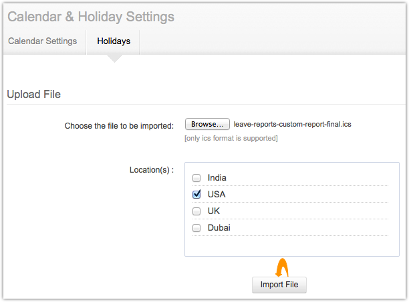Select the Dubai location checkbox
Image resolution: width=409 pixels, height=302 pixels.
pos(196,228)
